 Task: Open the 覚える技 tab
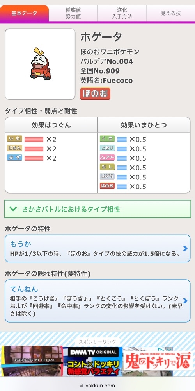[171, 13]
